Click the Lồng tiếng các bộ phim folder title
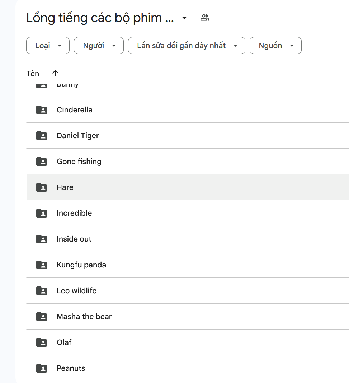The image size is (349, 383). [x=100, y=18]
